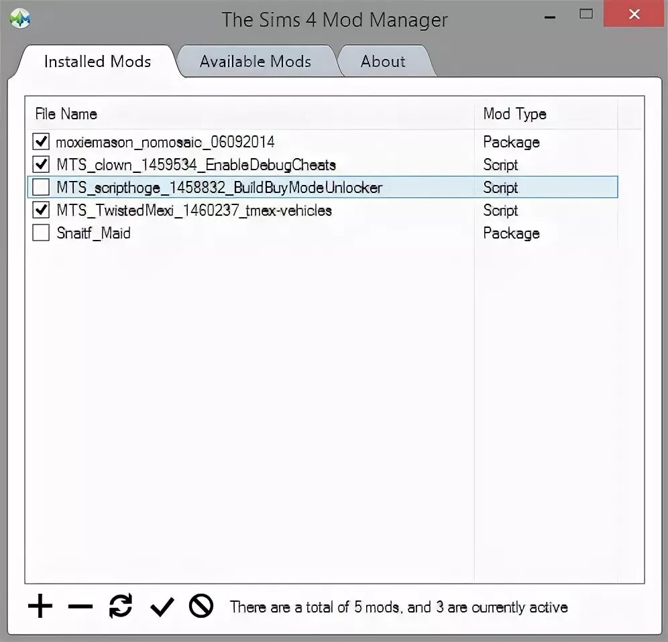Switch to the Installed Mods tab
The image size is (668, 642).
97,61
